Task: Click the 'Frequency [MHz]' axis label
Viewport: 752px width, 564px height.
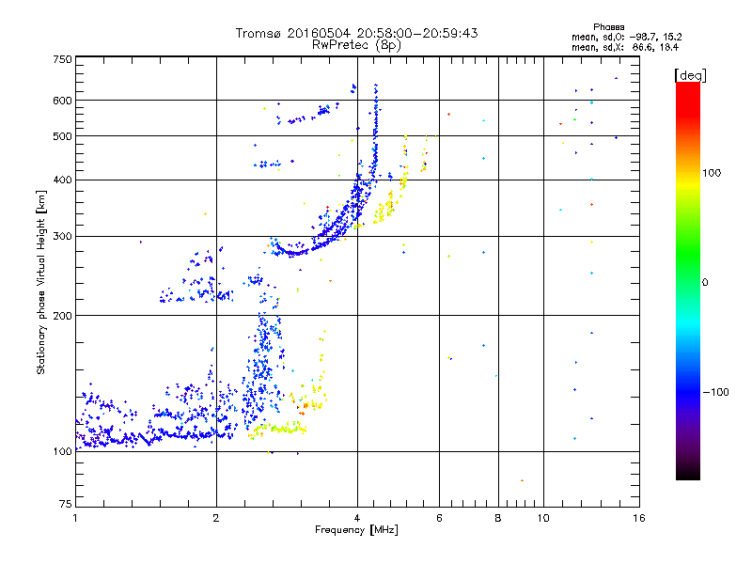Action: tap(356, 530)
